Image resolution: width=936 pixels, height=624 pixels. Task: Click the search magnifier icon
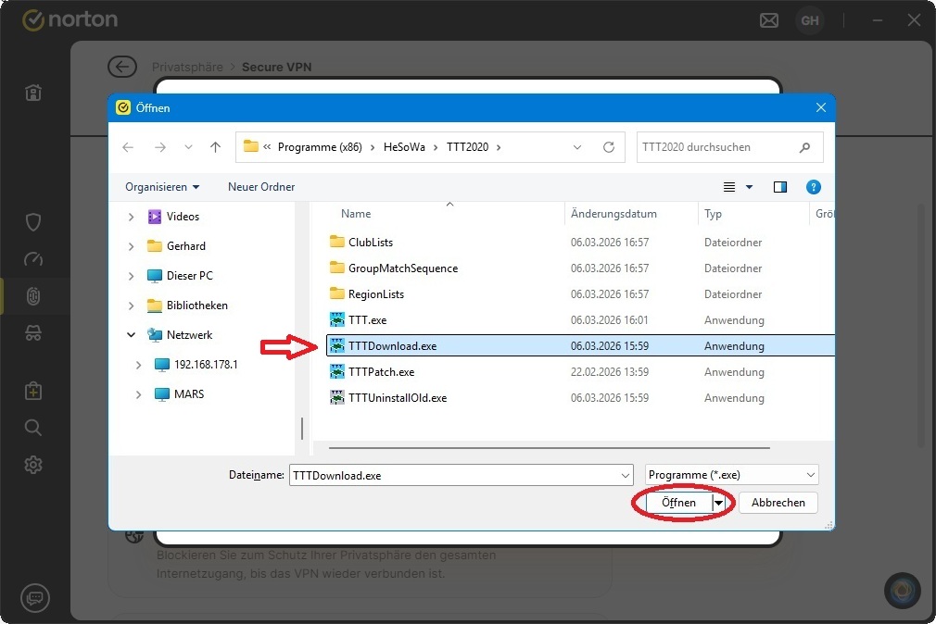(x=804, y=147)
